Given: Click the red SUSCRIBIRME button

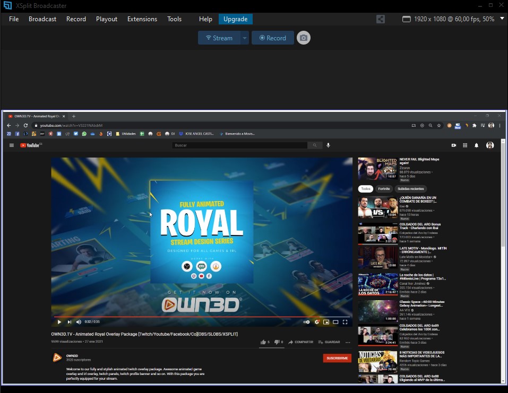Looking at the screenshot, I should point(337,358).
